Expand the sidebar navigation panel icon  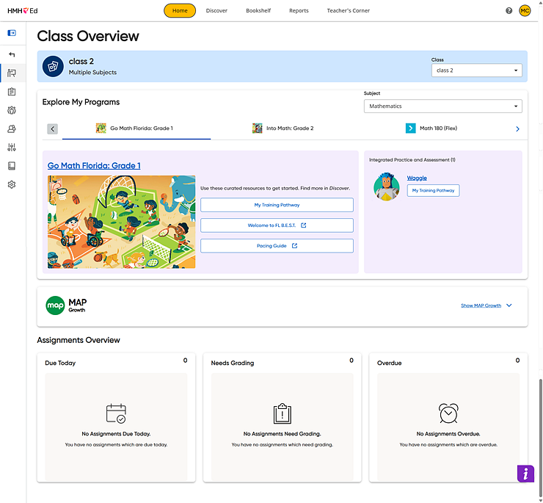[12, 33]
